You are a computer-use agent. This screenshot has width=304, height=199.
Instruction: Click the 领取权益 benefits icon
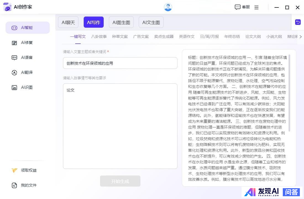click(15, 170)
